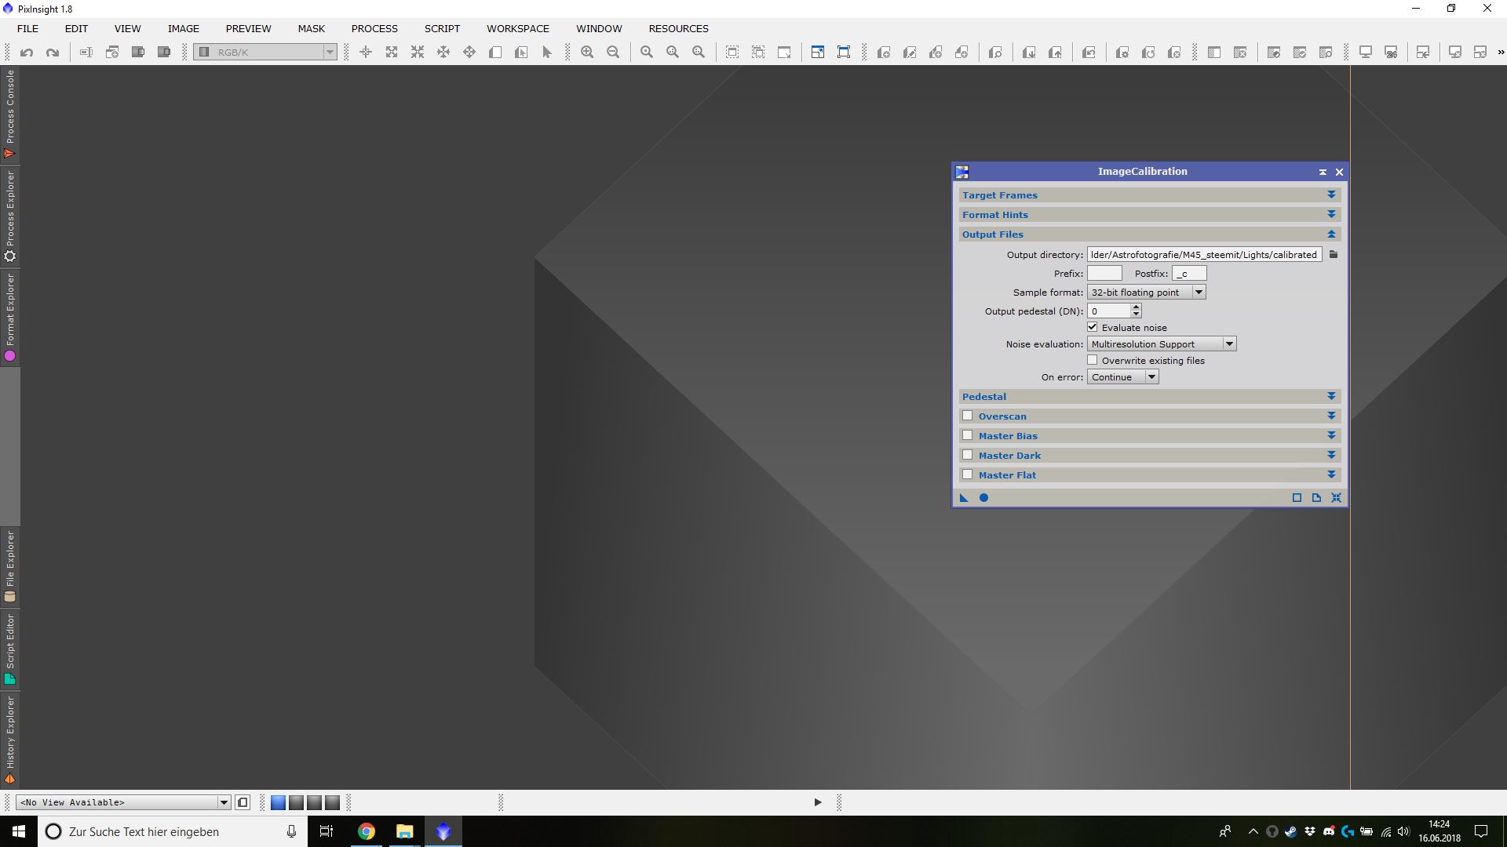Open the IMAGE menu
The image size is (1507, 847).
click(183, 28)
